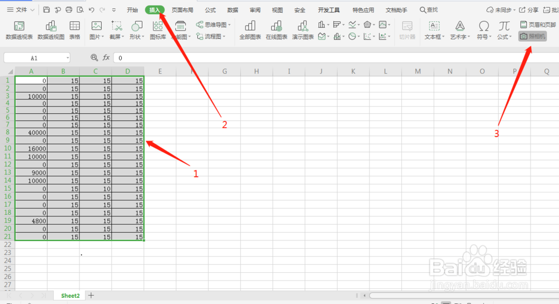The image size is (559, 304).
Task: Open 在线图表 online charts
Action: [x=276, y=30]
